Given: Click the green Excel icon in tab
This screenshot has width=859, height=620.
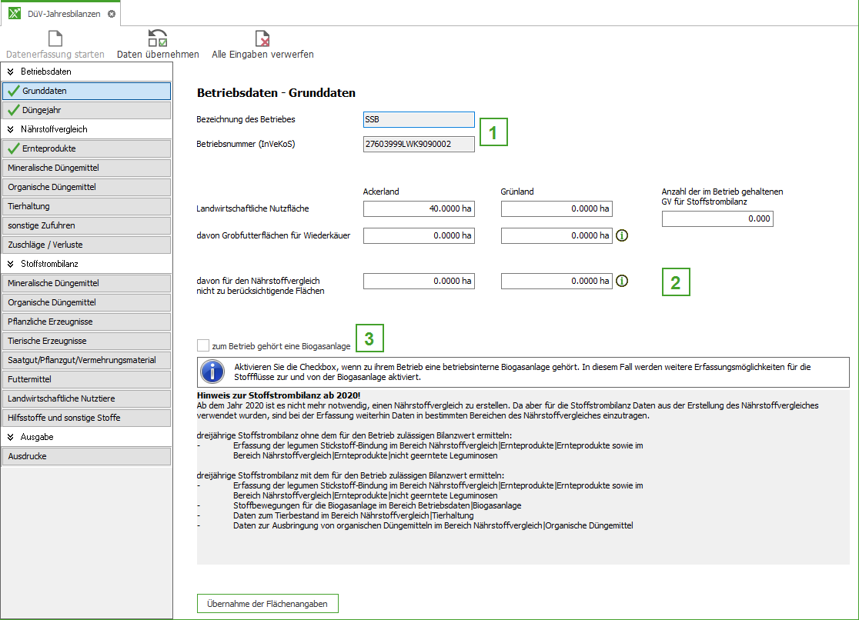Looking at the screenshot, I should (x=15, y=14).
